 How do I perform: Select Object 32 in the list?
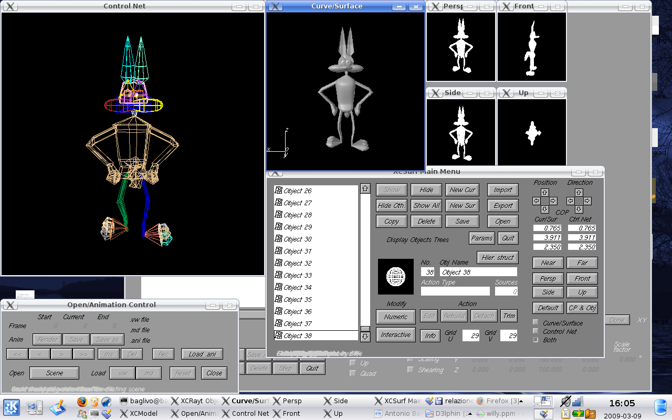click(x=316, y=263)
